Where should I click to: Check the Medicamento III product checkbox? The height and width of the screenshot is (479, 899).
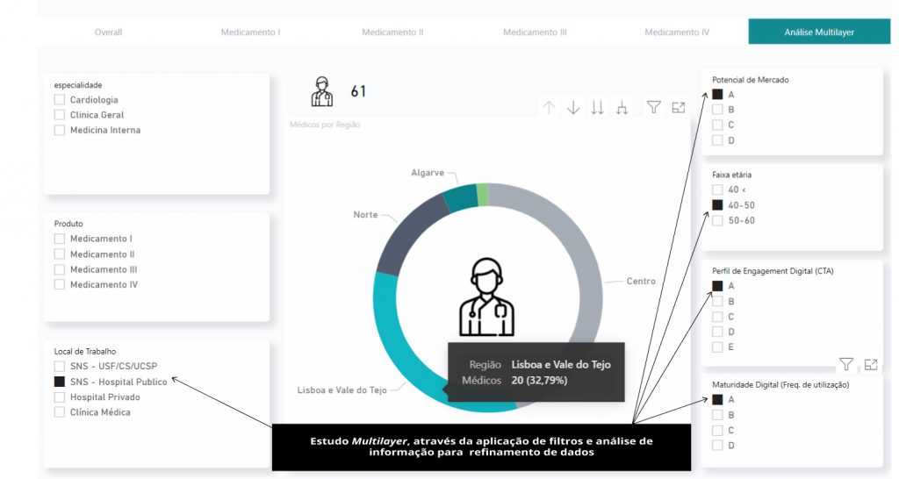60,269
